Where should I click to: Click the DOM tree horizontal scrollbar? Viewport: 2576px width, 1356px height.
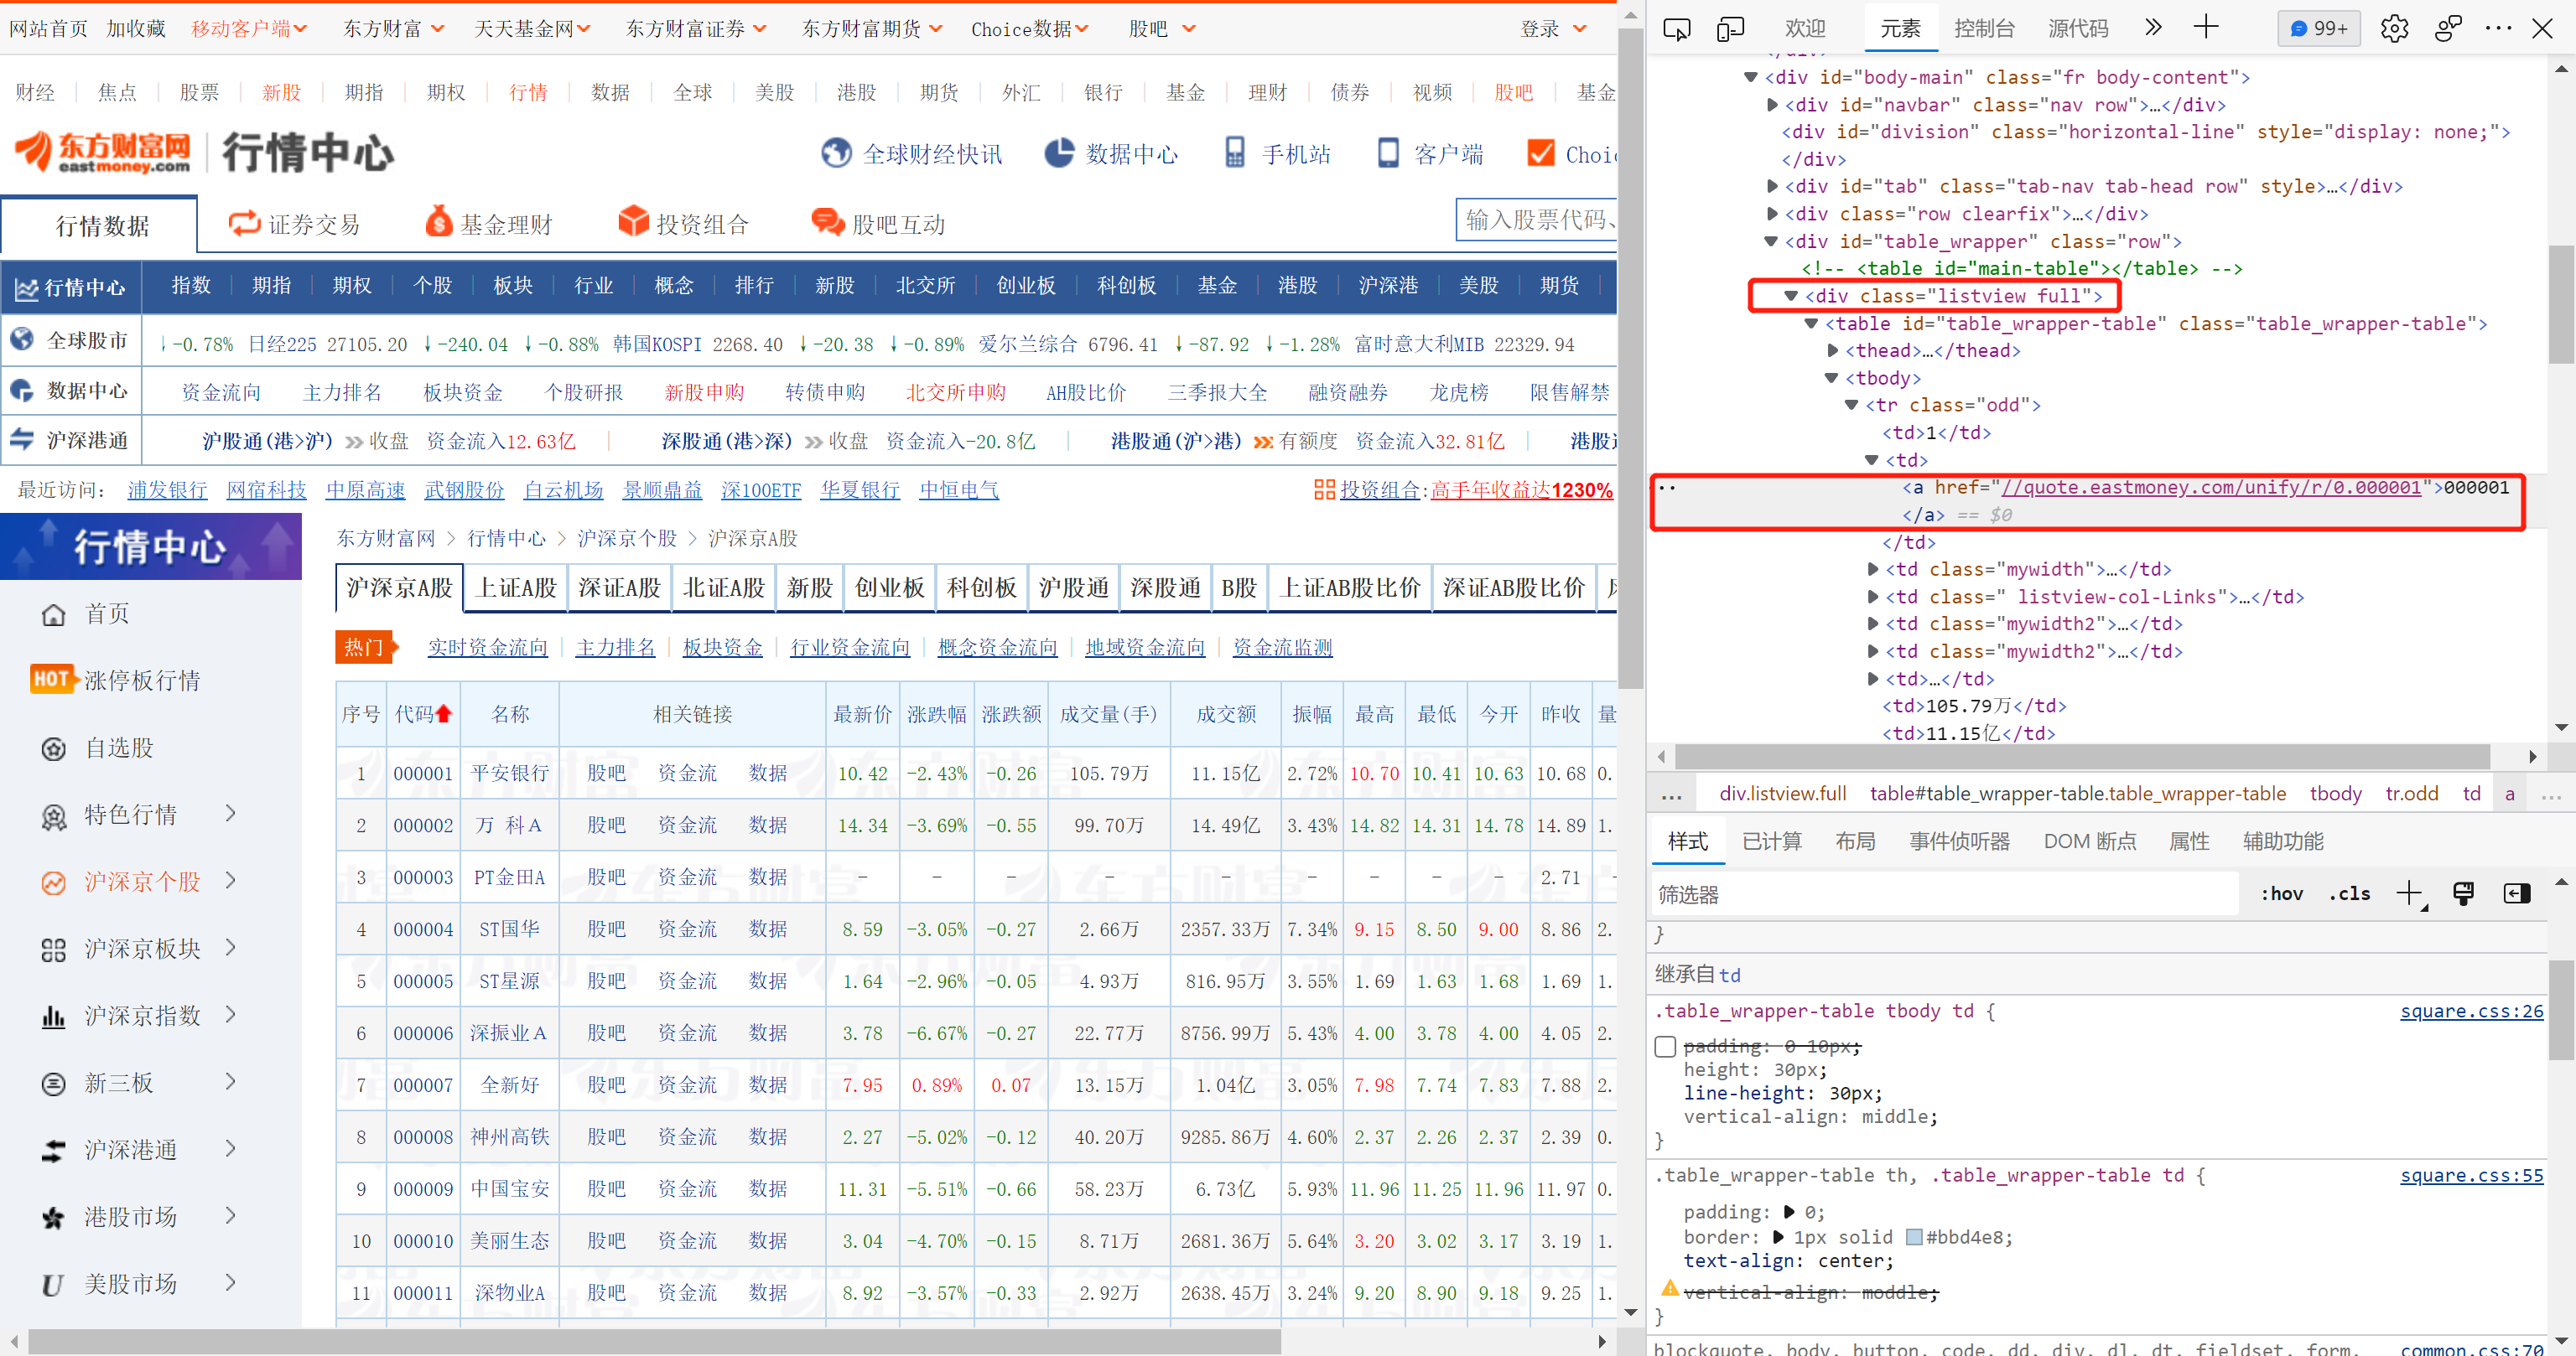pos(2081,757)
